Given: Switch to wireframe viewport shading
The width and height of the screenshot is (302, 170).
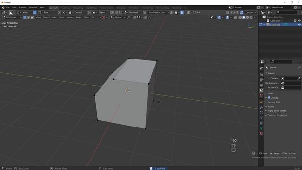Looking at the screenshot, I should pyautogui.click(x=240, y=17).
